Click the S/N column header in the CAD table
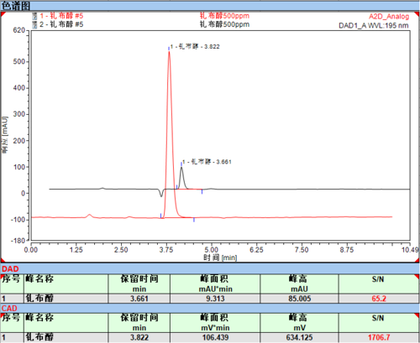 (x=378, y=323)
